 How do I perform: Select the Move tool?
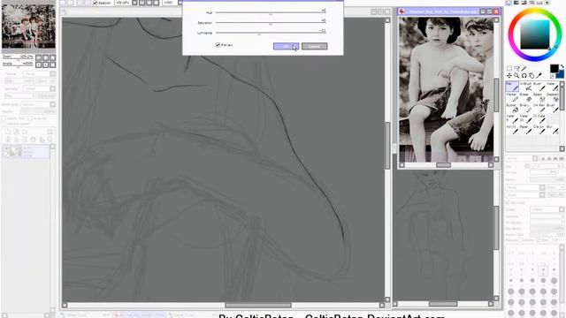509,76
